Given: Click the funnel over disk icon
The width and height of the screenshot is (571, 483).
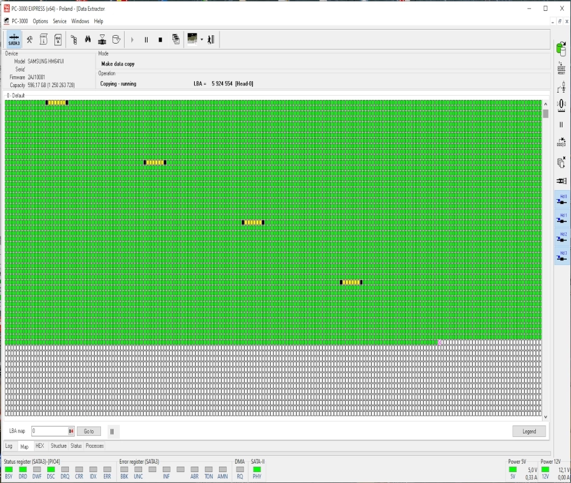Looking at the screenshot, I should 102,39.
